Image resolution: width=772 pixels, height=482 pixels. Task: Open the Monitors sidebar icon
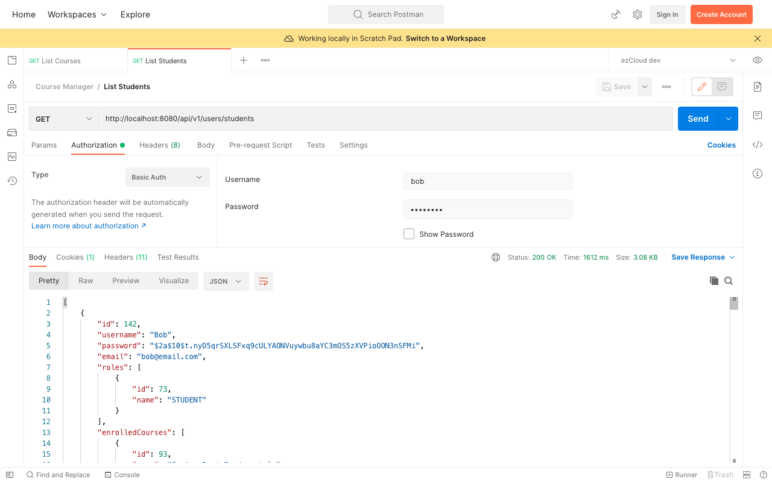click(12, 157)
